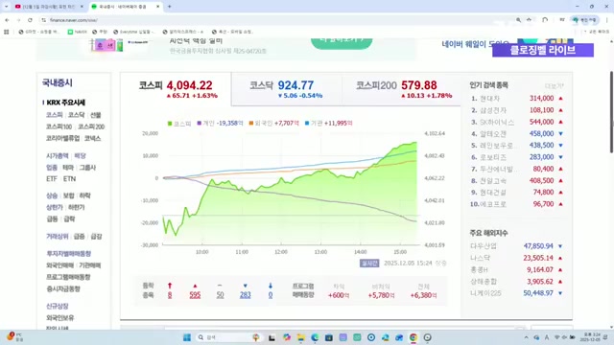The image size is (614, 345).
Task: Click 상해종합 overseas index
Action: coord(484,281)
